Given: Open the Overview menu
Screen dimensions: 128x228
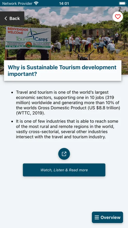Looking at the screenshot, I should pos(107,217).
